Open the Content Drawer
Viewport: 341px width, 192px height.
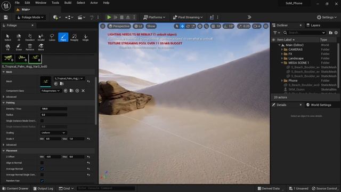pos(15,188)
